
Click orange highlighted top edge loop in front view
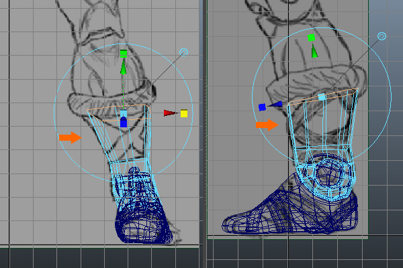[119, 113]
